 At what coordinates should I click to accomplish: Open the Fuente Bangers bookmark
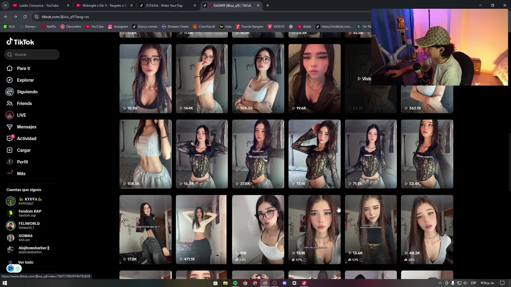tap(250, 27)
